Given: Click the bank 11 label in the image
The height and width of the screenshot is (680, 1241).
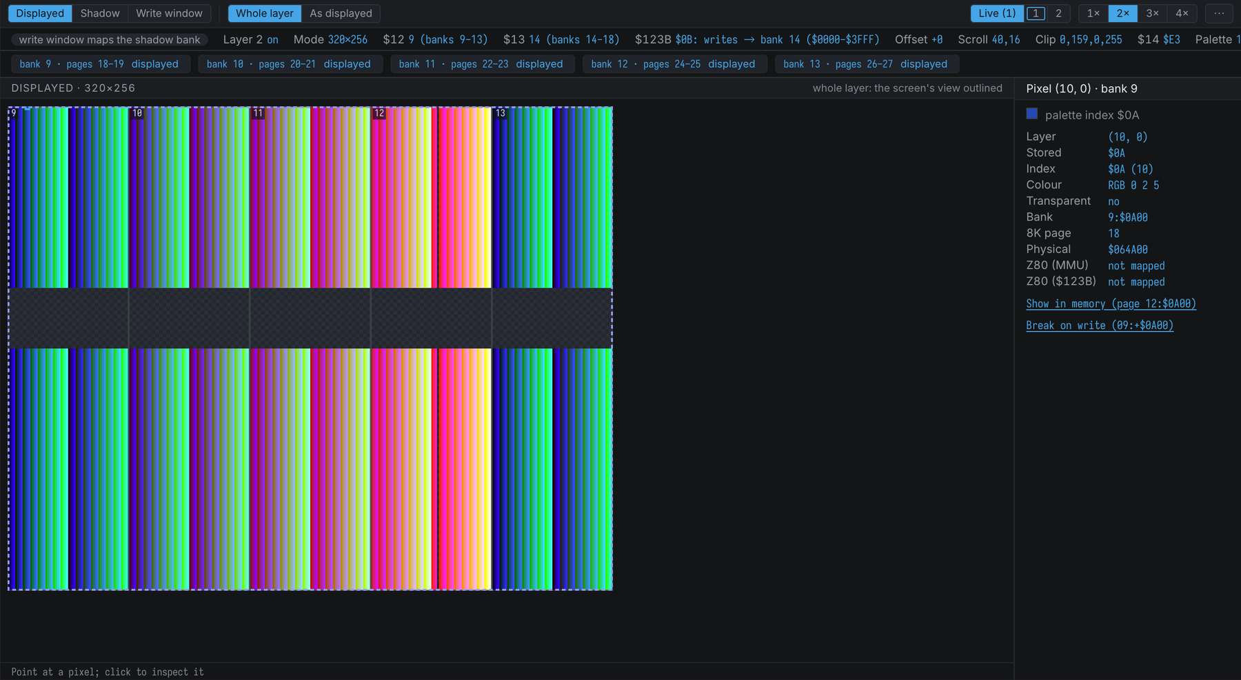Looking at the screenshot, I should [258, 113].
